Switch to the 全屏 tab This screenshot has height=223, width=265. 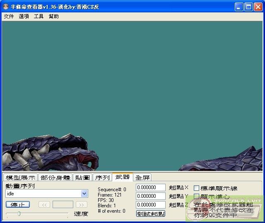pyautogui.click(x=142, y=178)
